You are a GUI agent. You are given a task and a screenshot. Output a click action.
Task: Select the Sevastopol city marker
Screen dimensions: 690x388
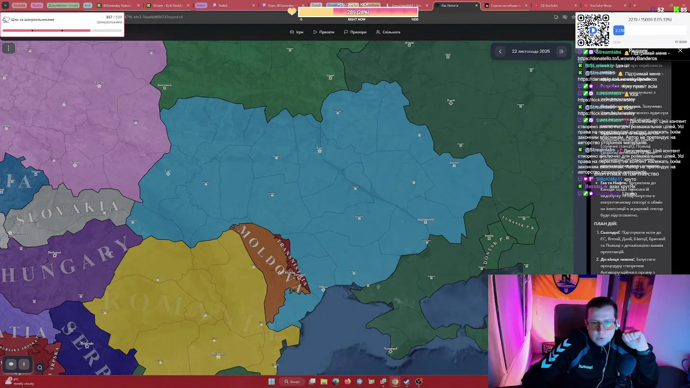pos(391,350)
